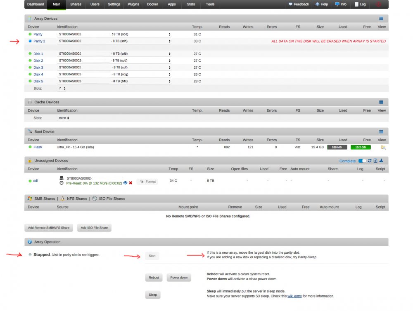Viewport: 413px width, 311px height.
Task: Click the Sleep button
Action: point(153,295)
